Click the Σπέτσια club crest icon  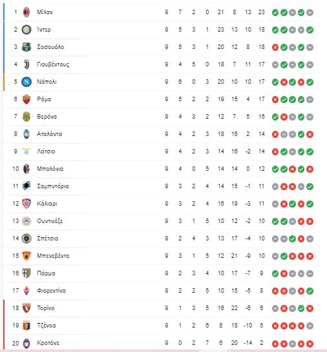tap(26, 239)
